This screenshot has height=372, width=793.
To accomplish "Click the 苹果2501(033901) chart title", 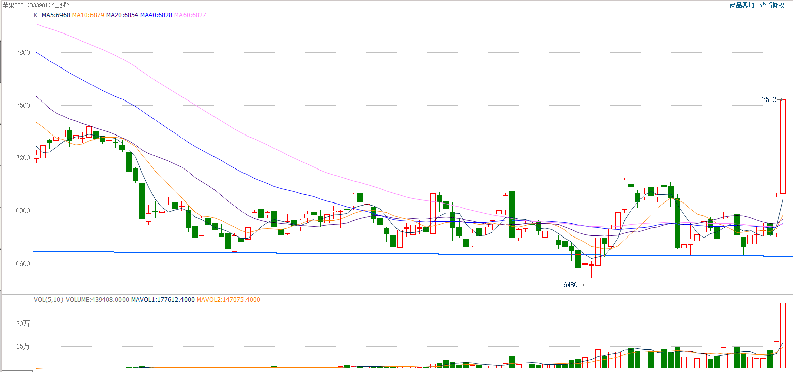I will pos(25,5).
